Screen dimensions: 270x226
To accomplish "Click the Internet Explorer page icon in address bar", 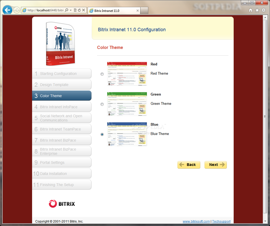I will click(24, 10).
